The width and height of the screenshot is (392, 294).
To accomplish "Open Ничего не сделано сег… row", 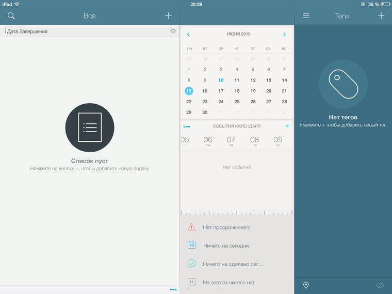I will tap(237, 264).
